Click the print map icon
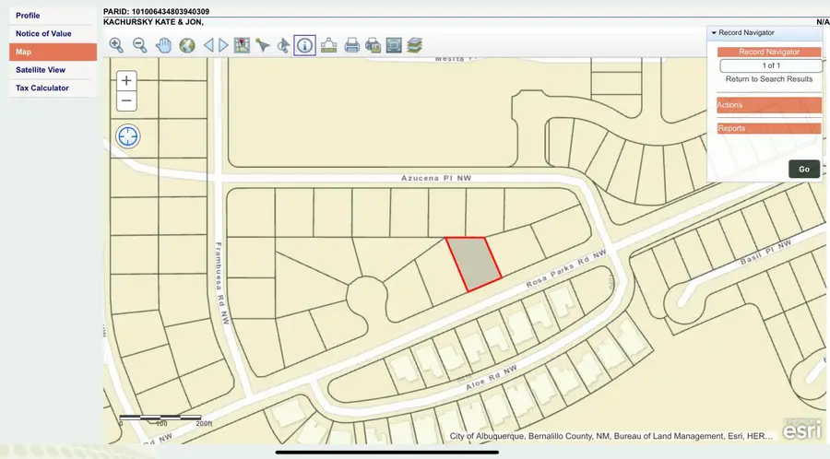Image resolution: width=830 pixels, height=459 pixels. tap(351, 45)
